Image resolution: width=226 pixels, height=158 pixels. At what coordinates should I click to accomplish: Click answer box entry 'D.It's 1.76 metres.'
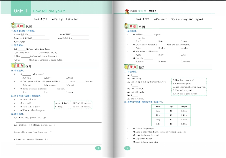[82, 107]
